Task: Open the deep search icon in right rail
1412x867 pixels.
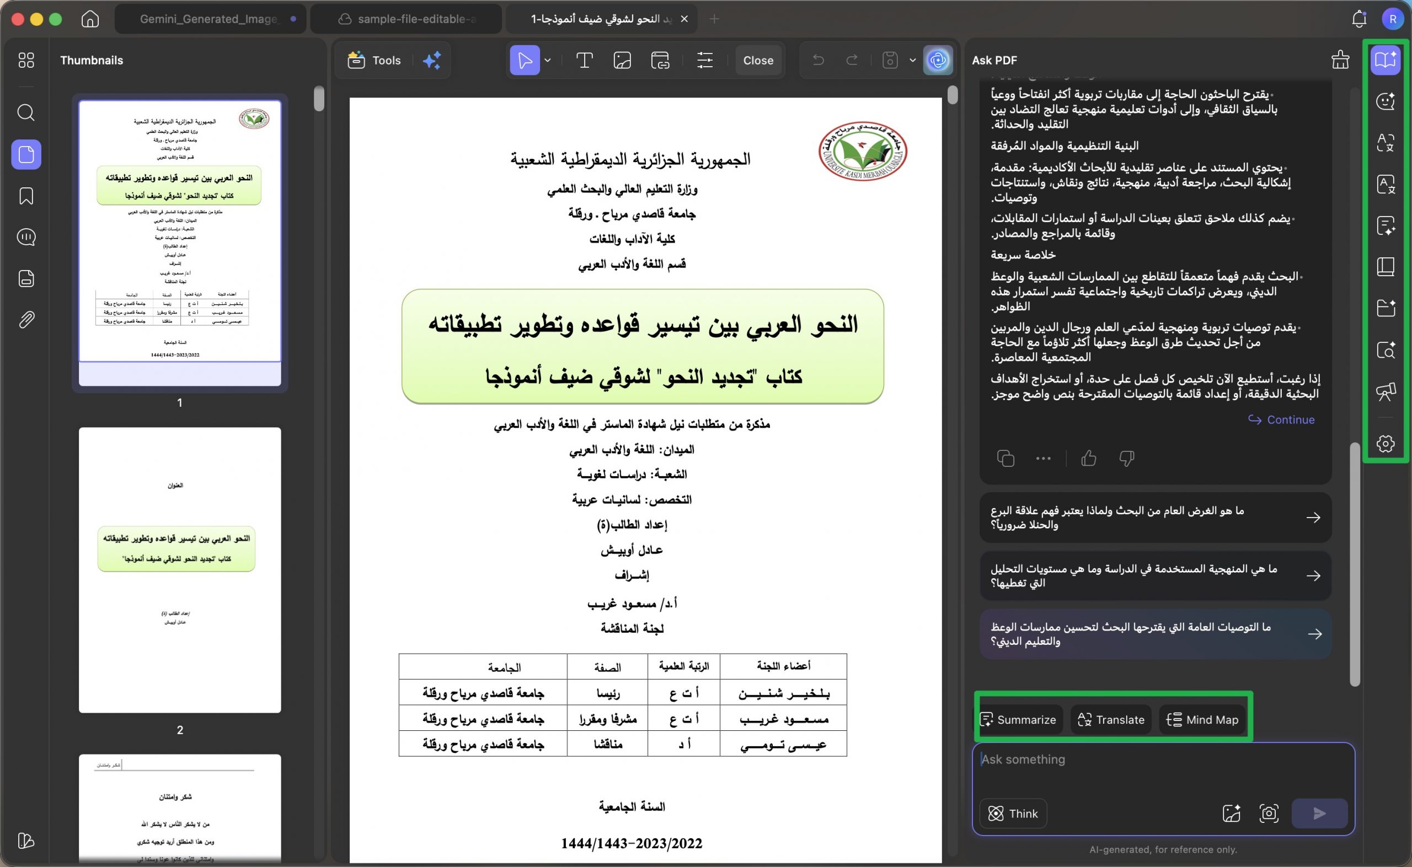Action: click(x=1385, y=351)
